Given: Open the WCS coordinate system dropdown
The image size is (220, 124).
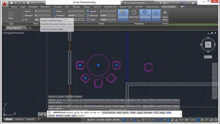Looking at the screenshot, I should (x=208, y=57).
